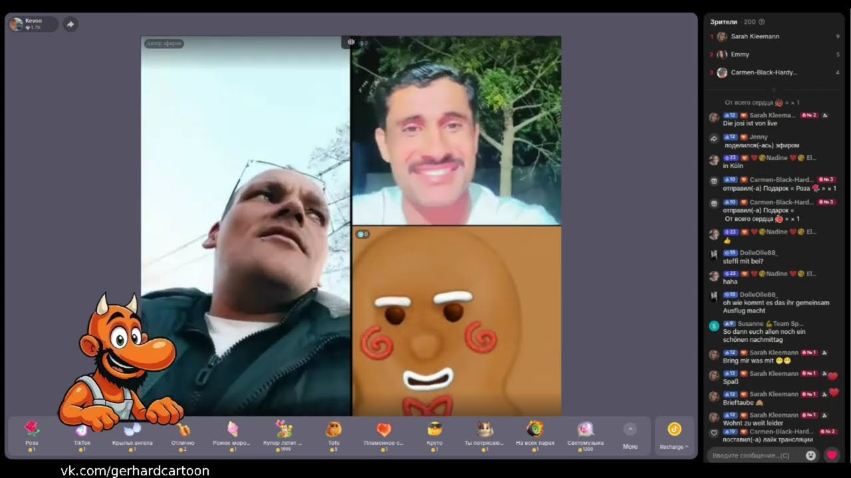
Task: Click the 'Wohnt zu weit leider' message
Action: [753, 423]
